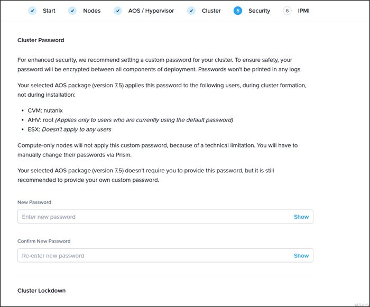Click the New Password field label
370x307 pixels.
(34, 202)
